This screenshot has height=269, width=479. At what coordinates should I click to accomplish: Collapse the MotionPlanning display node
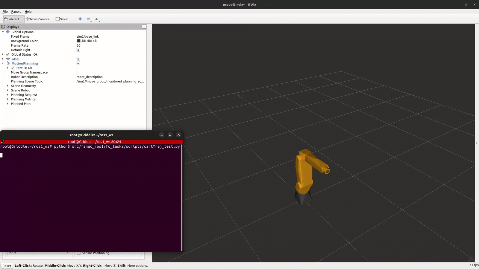(3, 63)
